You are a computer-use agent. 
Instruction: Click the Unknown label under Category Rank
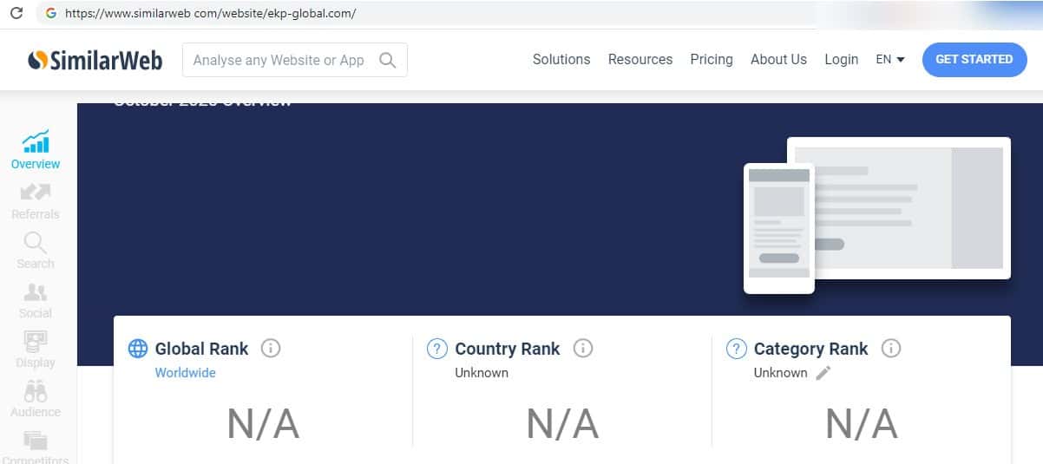(x=780, y=373)
